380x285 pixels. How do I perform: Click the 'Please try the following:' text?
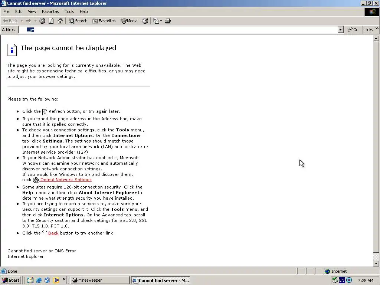pyautogui.click(x=33, y=99)
